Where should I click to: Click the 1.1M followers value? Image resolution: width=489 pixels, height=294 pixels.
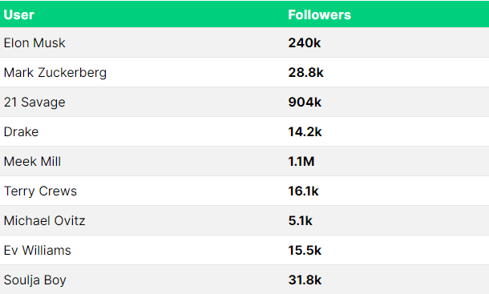tap(301, 161)
